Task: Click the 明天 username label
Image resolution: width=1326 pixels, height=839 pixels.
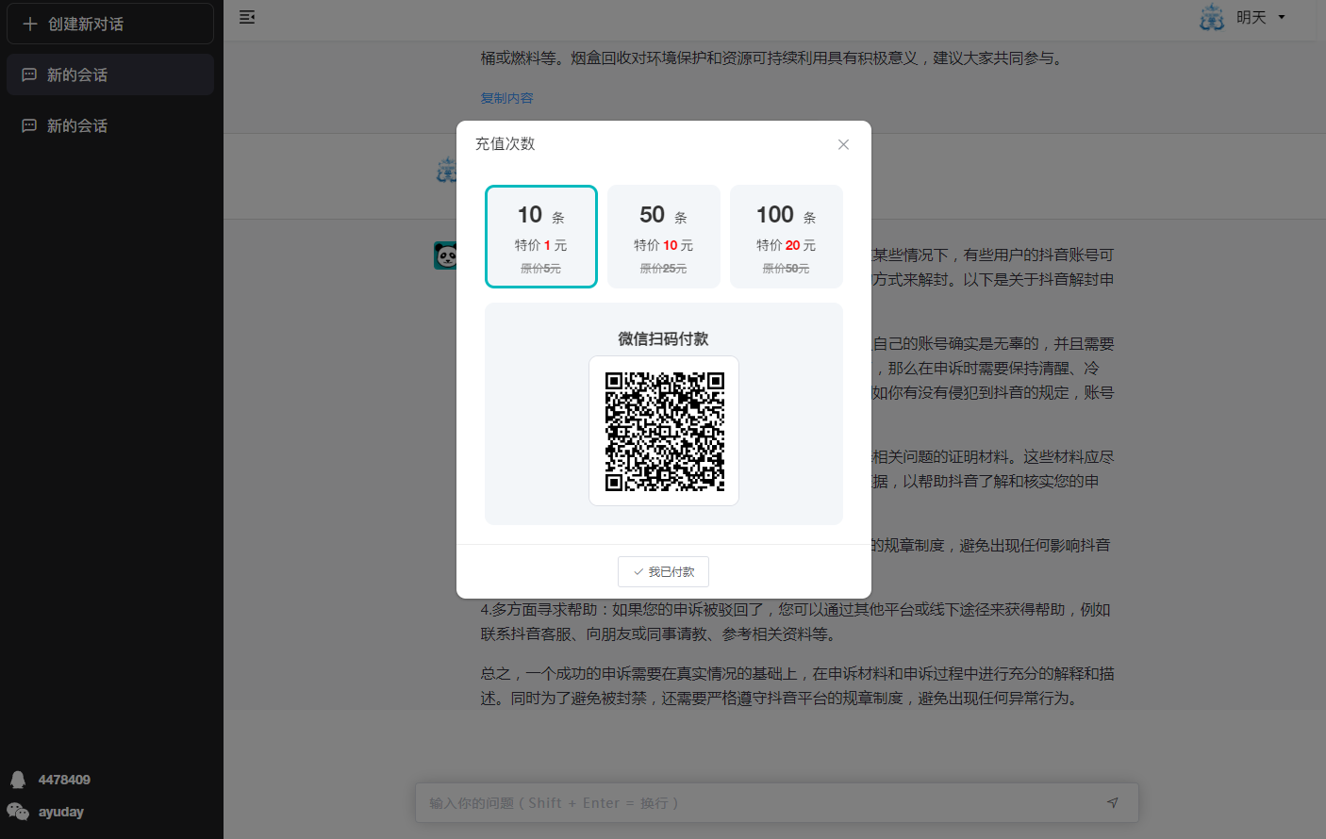Action: [1251, 17]
